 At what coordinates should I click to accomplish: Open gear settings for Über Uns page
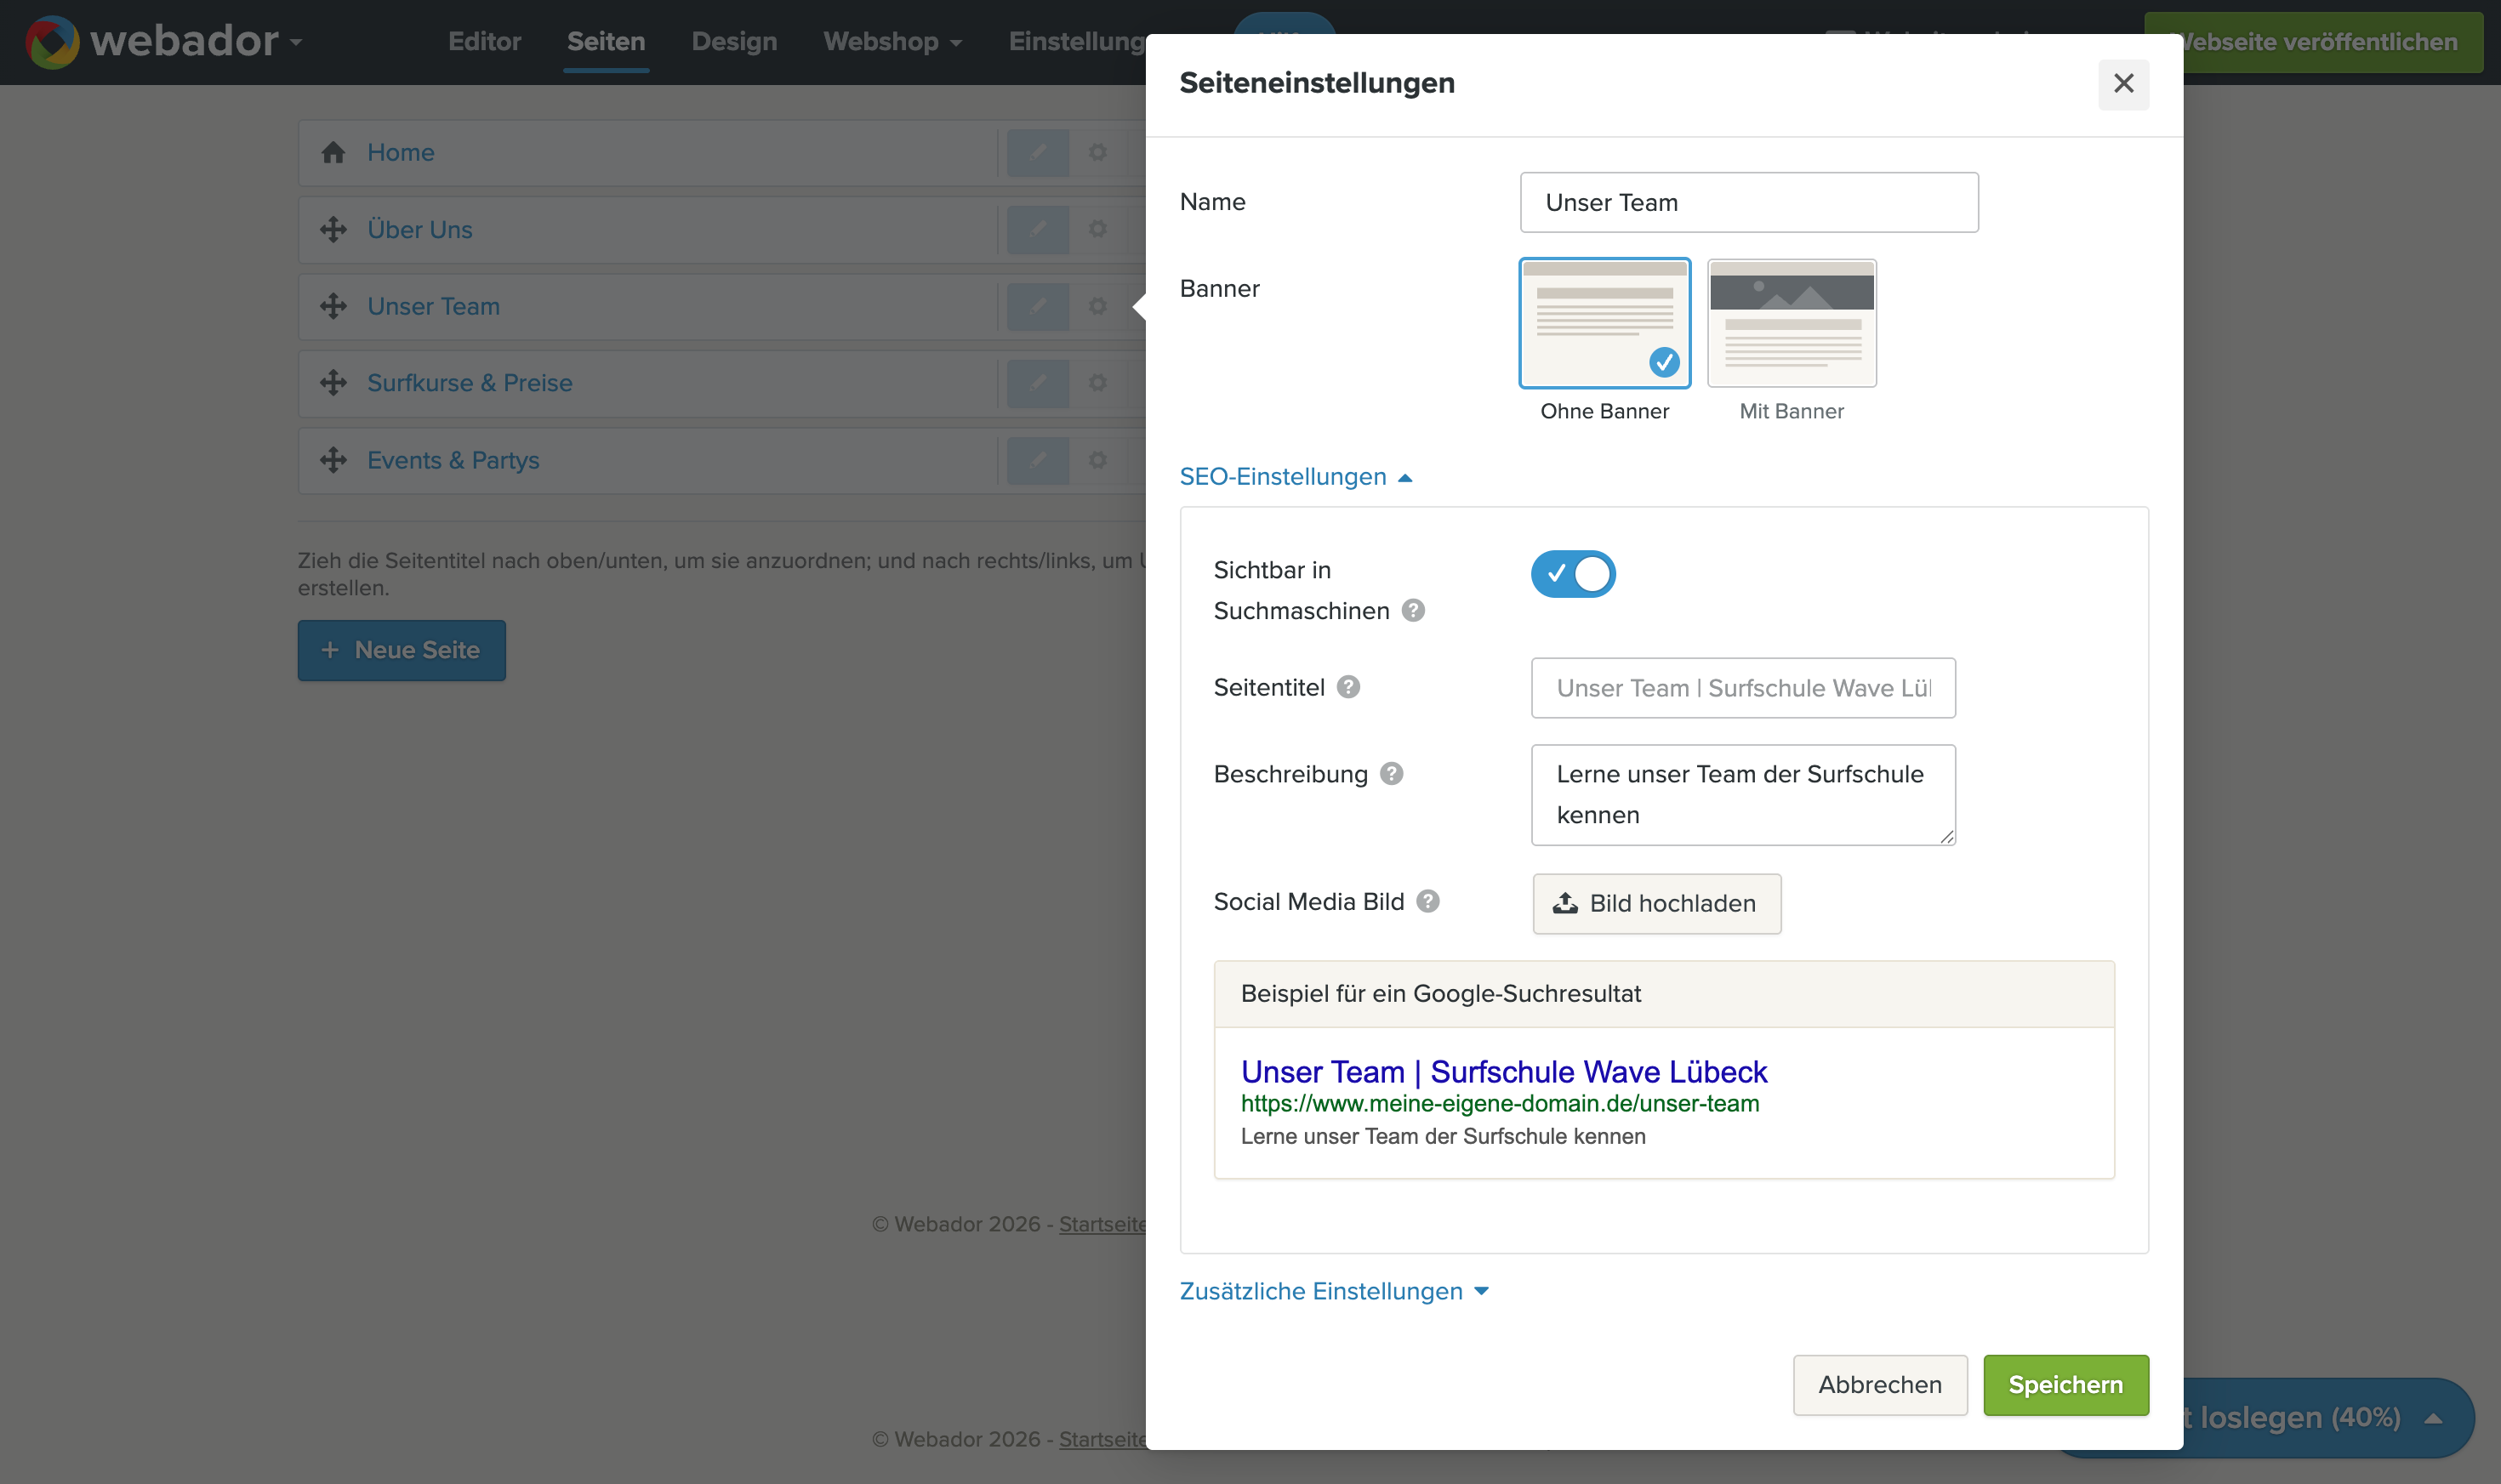tap(1097, 229)
